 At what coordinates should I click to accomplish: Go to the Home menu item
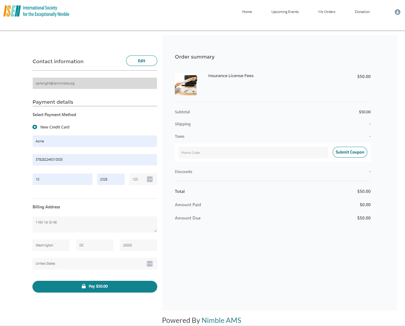coord(247,12)
